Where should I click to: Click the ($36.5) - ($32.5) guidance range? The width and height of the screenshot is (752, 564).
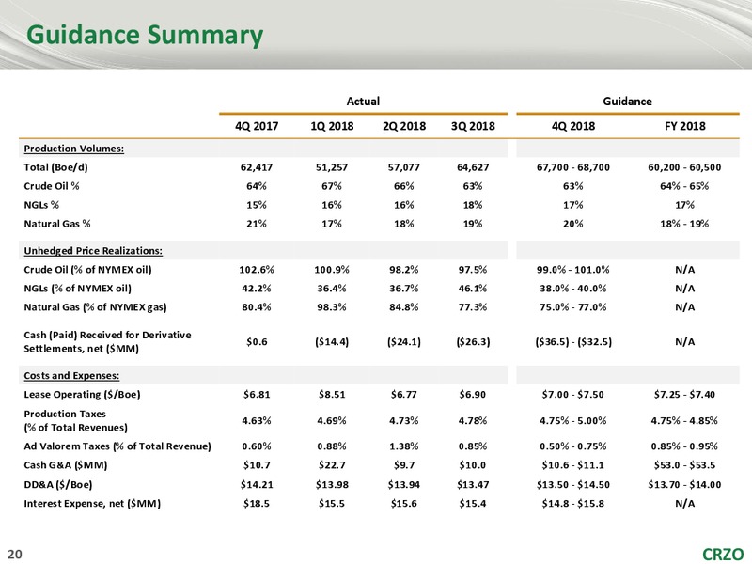[573, 342]
